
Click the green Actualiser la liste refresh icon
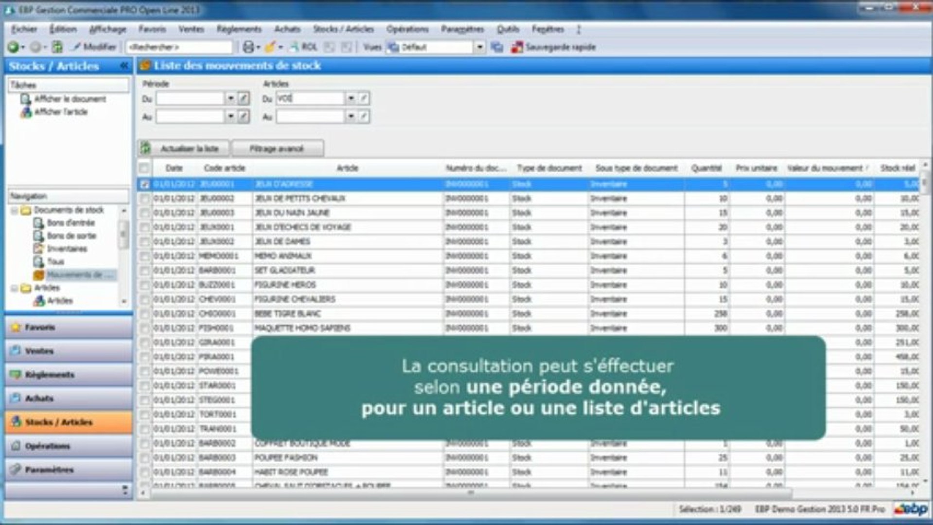(144, 148)
